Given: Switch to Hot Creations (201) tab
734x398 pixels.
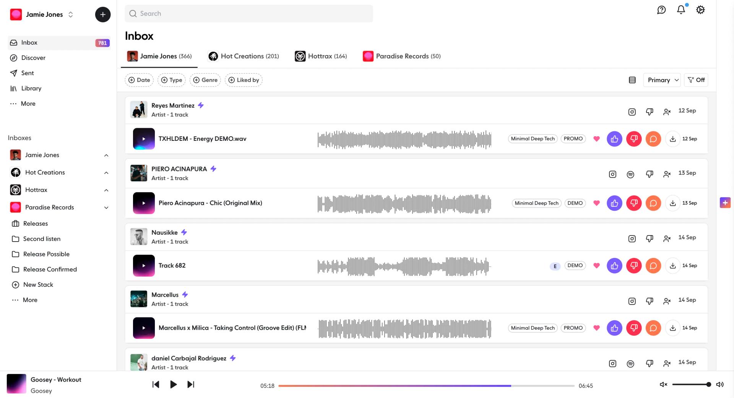Looking at the screenshot, I should pos(244,56).
